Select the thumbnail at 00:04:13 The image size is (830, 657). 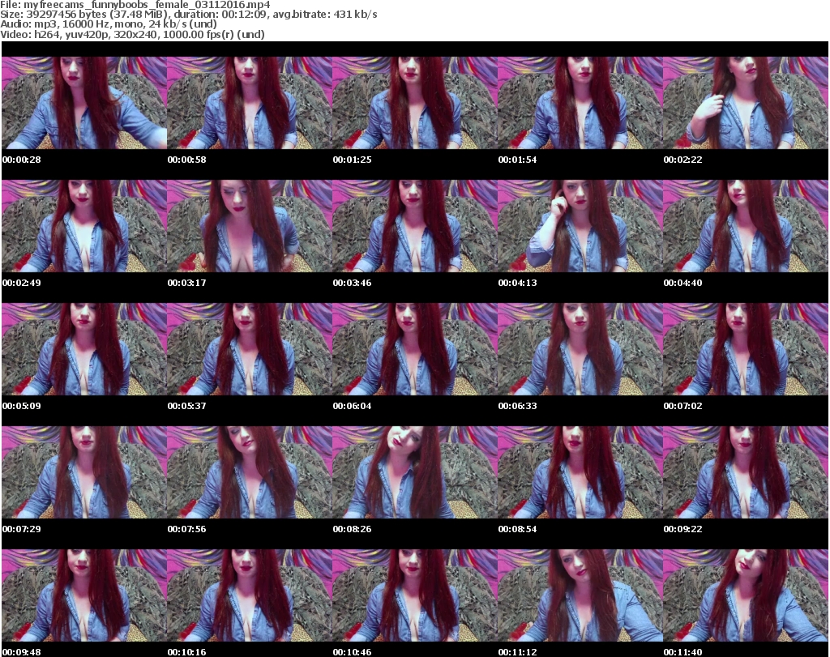pos(580,226)
